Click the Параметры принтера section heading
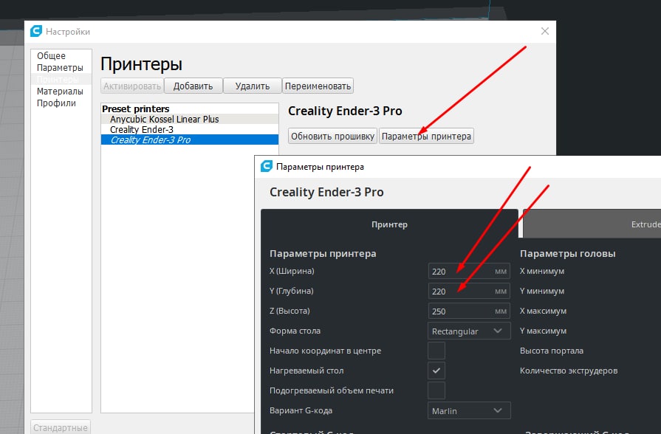The image size is (661, 434). (323, 254)
